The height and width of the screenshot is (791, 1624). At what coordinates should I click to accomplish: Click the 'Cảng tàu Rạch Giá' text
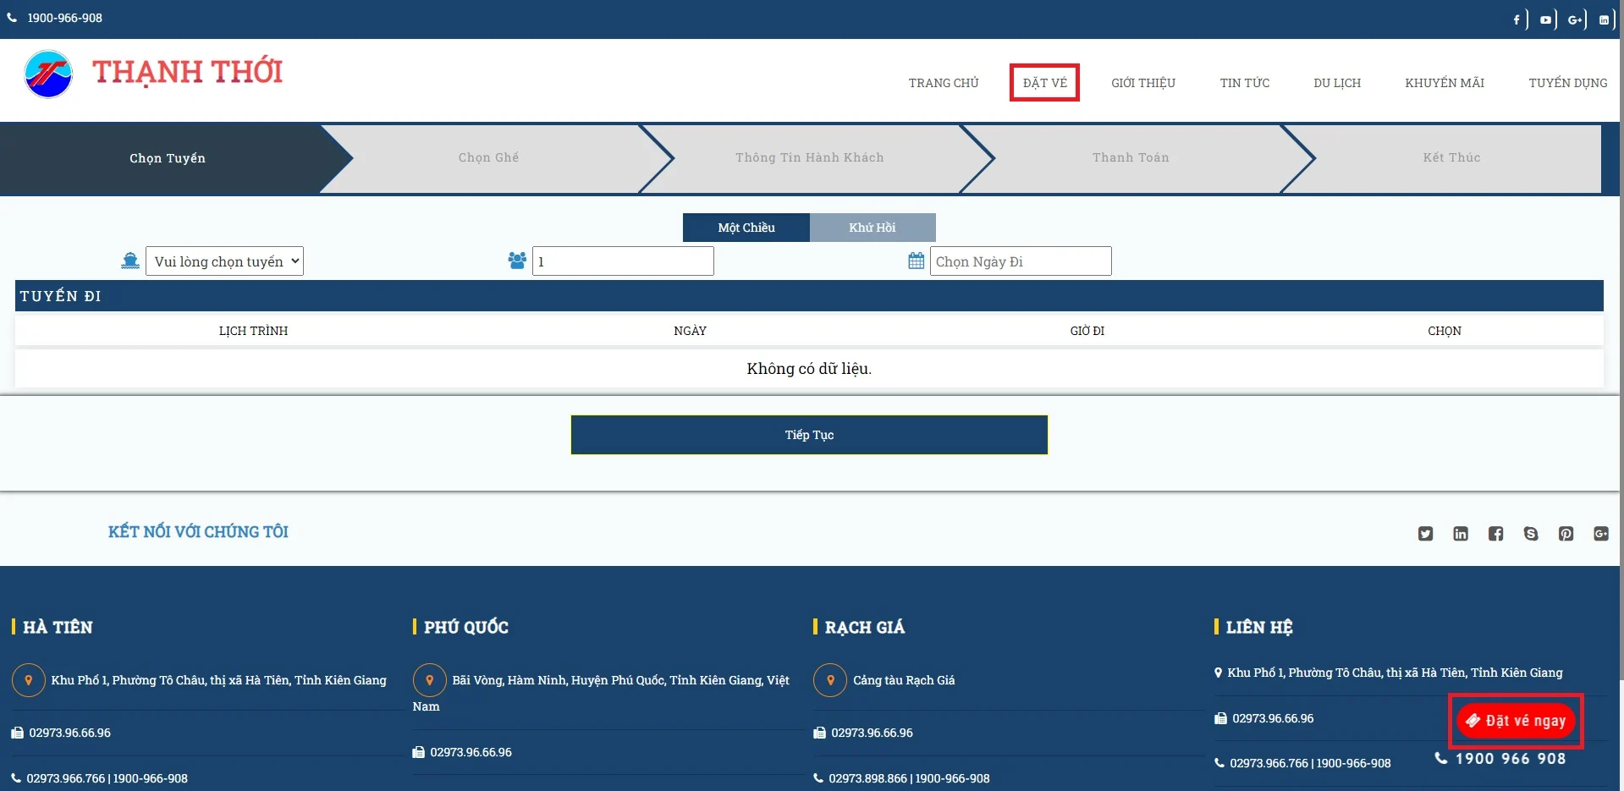[904, 680]
